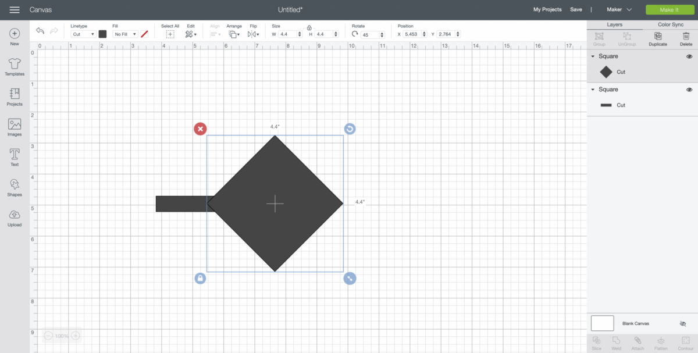The width and height of the screenshot is (698, 353).
Task: Open My Projects
Action: click(547, 10)
